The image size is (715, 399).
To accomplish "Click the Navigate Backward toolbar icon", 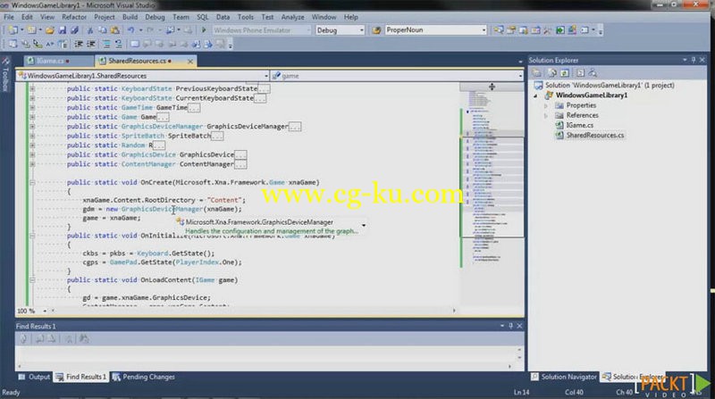I will 170,30.
